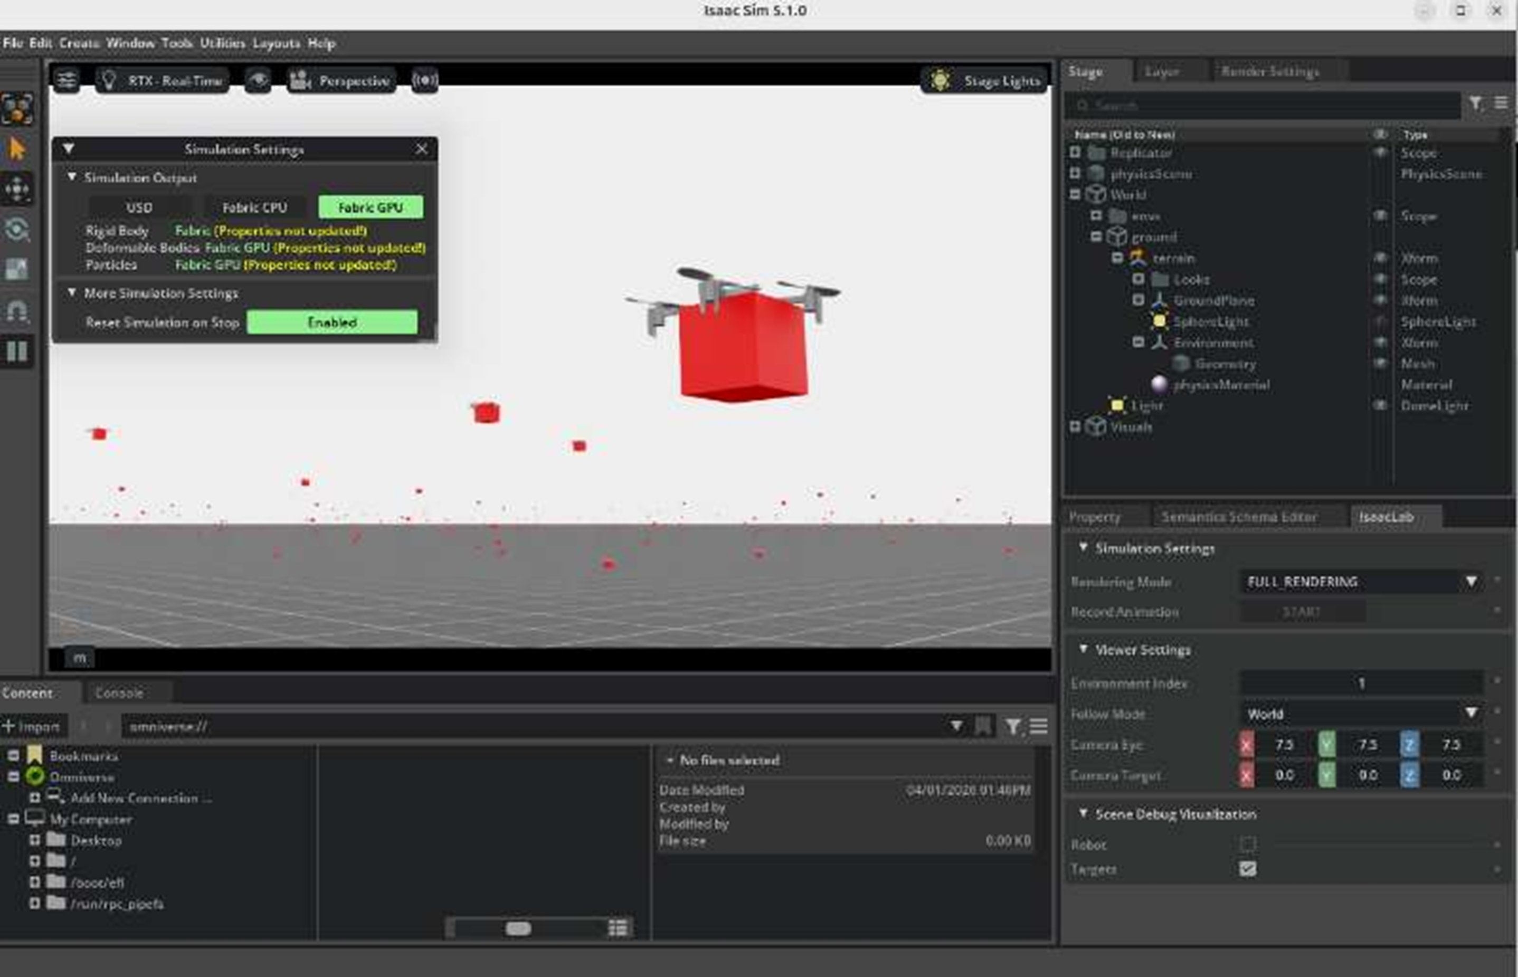Switch to the Render Settings tab
Viewport: 1518px width, 977px height.
click(1270, 72)
